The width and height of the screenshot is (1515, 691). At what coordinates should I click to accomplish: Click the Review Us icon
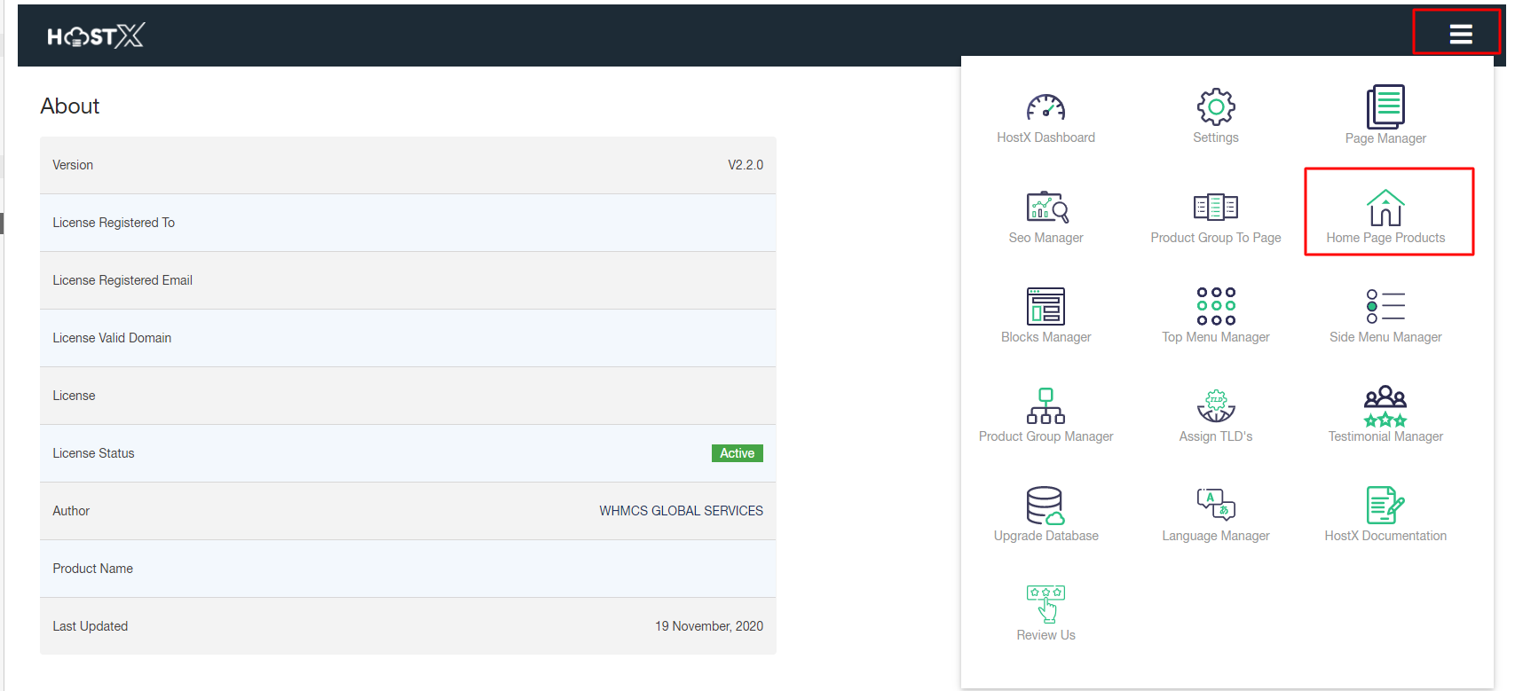[1046, 604]
